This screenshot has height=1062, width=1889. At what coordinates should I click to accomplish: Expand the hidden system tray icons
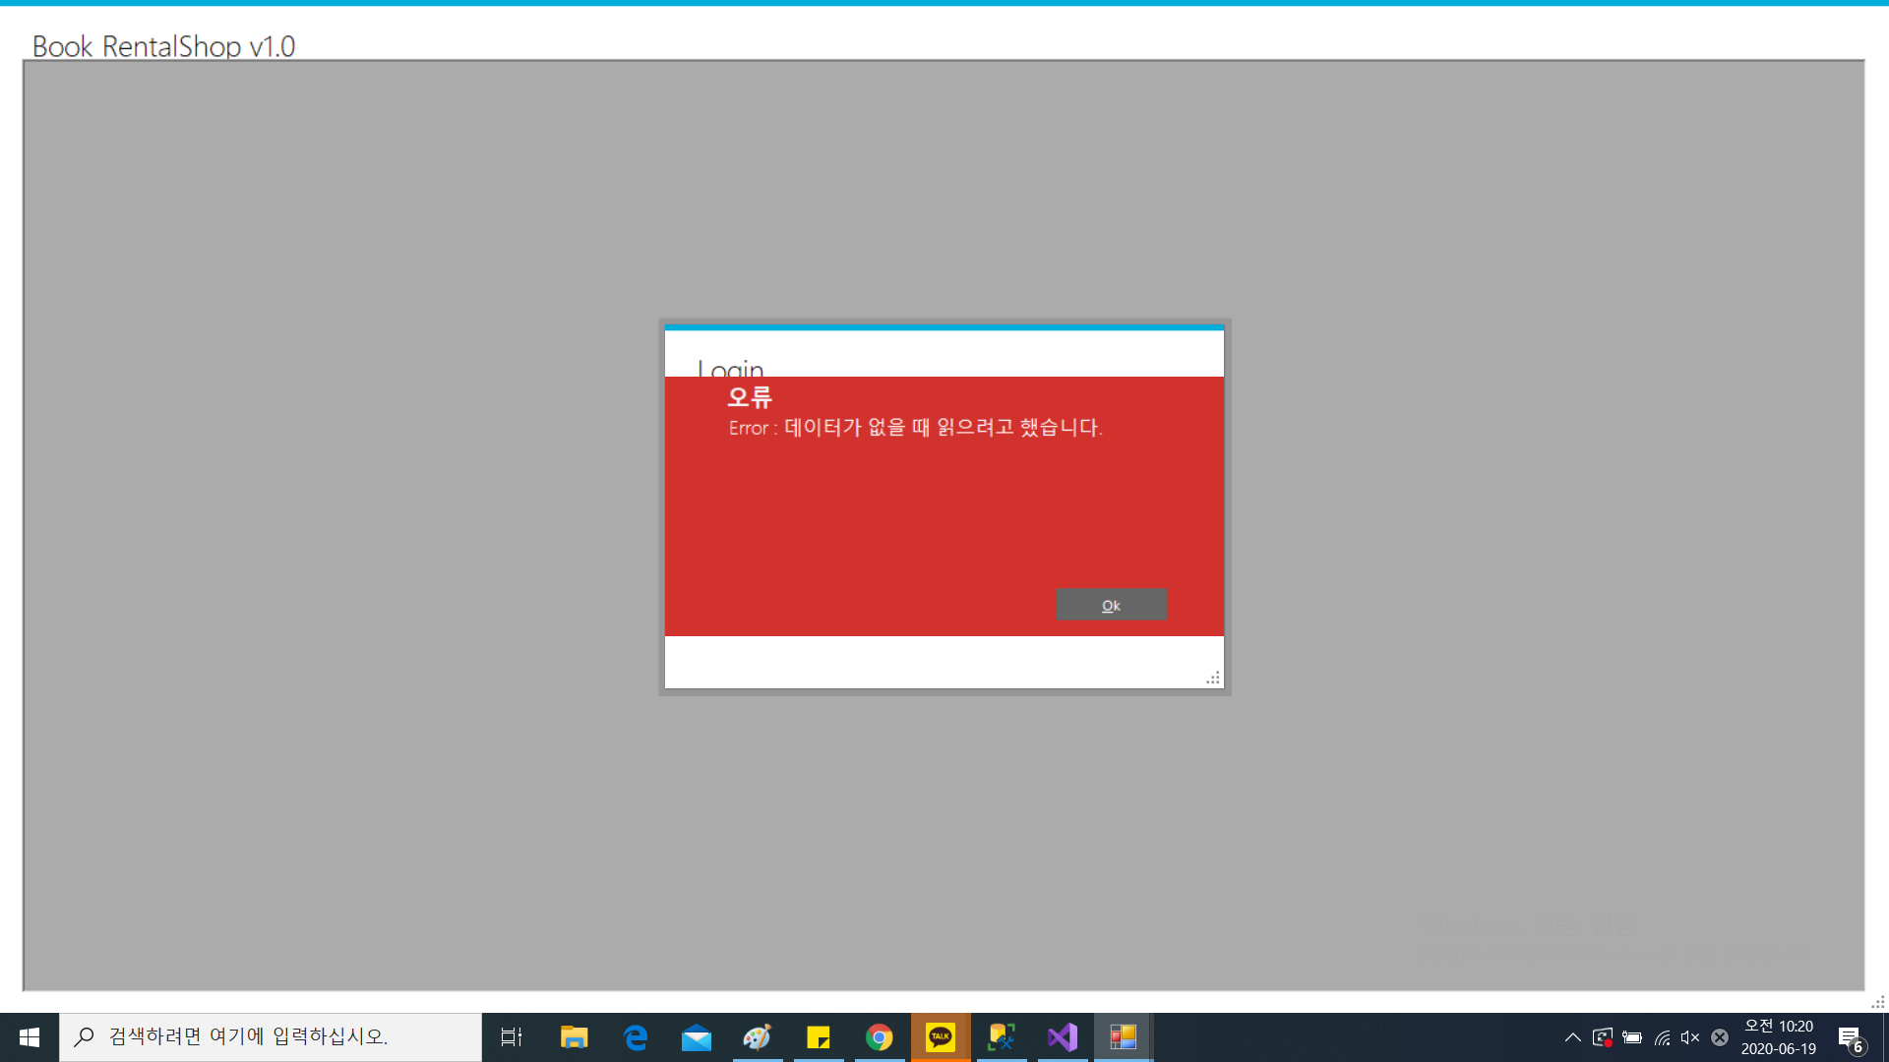click(x=1572, y=1037)
